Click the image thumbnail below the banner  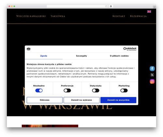[50, 126]
